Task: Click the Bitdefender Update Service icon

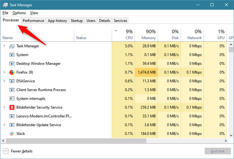Action: point(12,125)
